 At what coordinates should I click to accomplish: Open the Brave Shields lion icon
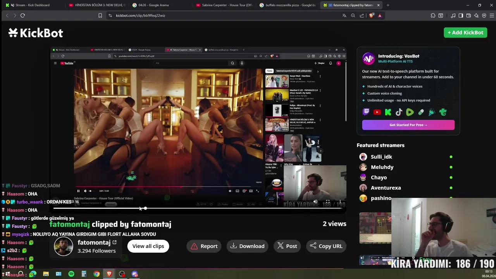point(371,15)
